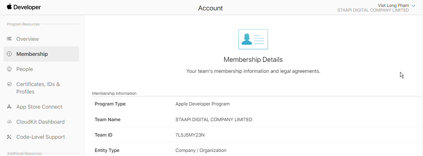Image resolution: width=423 pixels, height=156 pixels.
Task: Go to the Overview section
Action: coord(28,39)
